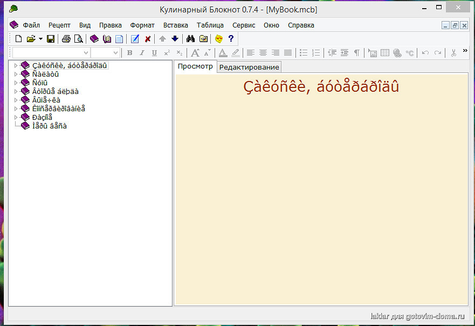Redo the last action
475x326 pixels.
[x=438, y=53]
